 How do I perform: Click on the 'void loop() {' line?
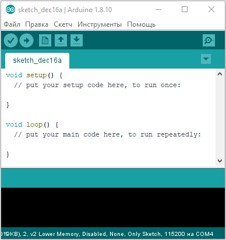tap(32, 124)
